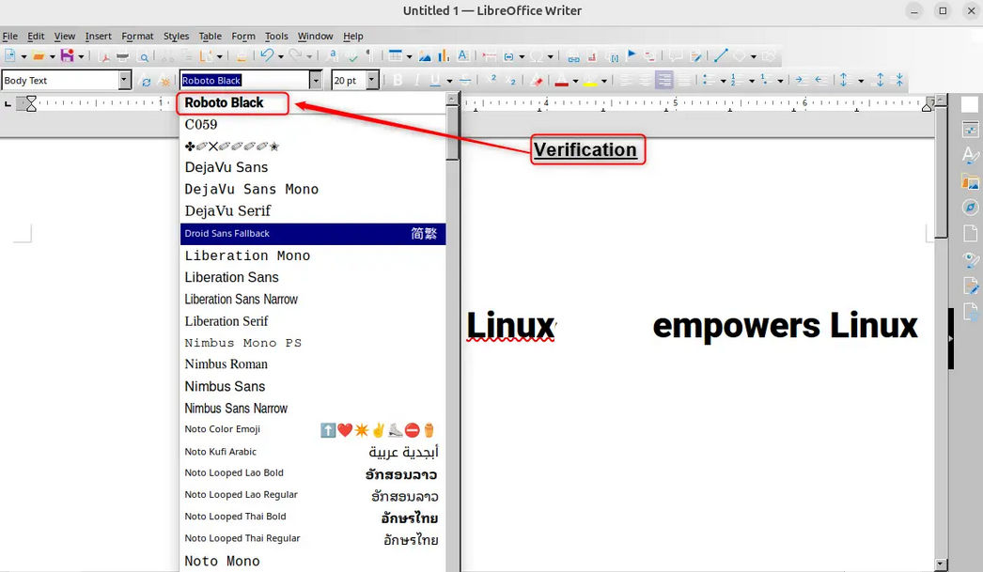Open the Navigator in the sidebar
Image resolution: width=983 pixels, height=572 pixels.
point(970,208)
